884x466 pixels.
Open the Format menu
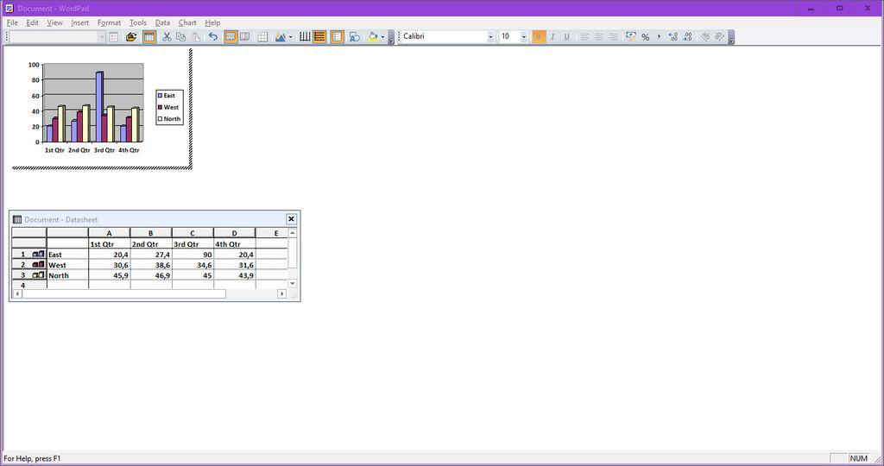[109, 22]
